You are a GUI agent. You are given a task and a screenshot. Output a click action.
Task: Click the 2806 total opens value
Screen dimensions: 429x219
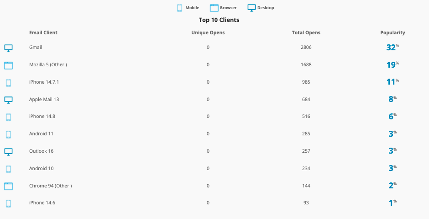306,48
